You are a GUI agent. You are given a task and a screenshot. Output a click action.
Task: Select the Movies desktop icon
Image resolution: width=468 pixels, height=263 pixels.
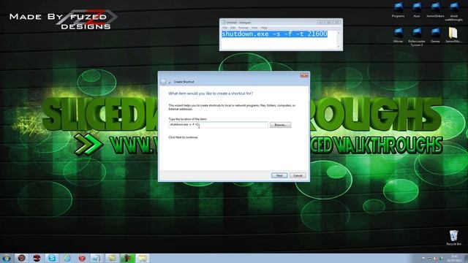398,35
